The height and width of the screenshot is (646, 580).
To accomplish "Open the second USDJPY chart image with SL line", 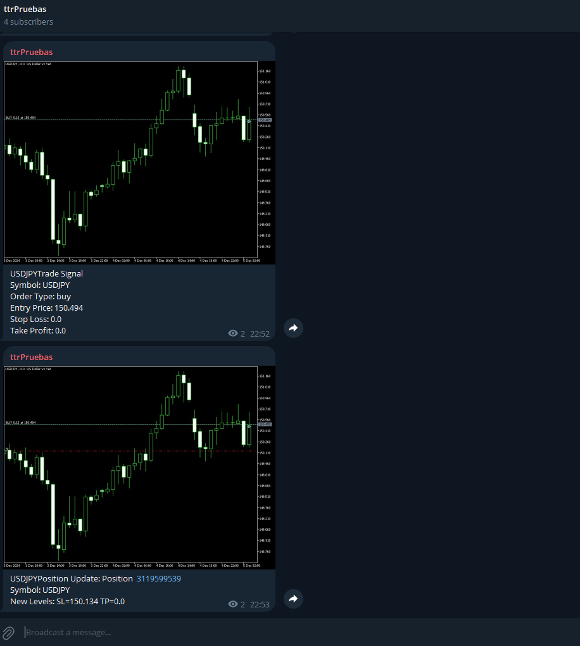I will coord(139,468).
